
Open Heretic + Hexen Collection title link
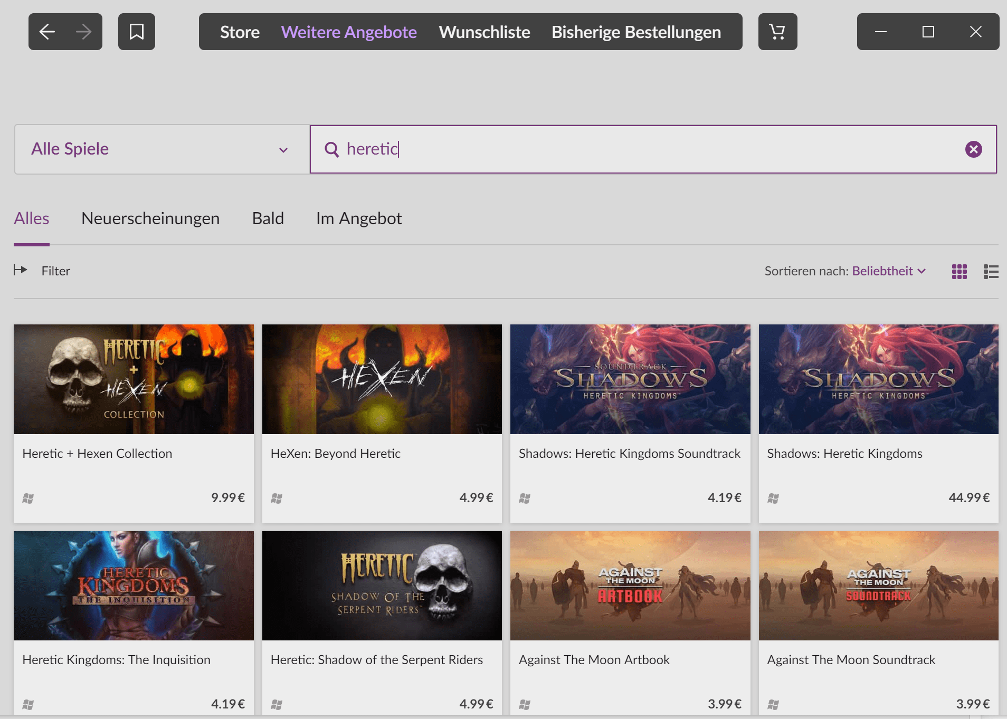(x=97, y=454)
